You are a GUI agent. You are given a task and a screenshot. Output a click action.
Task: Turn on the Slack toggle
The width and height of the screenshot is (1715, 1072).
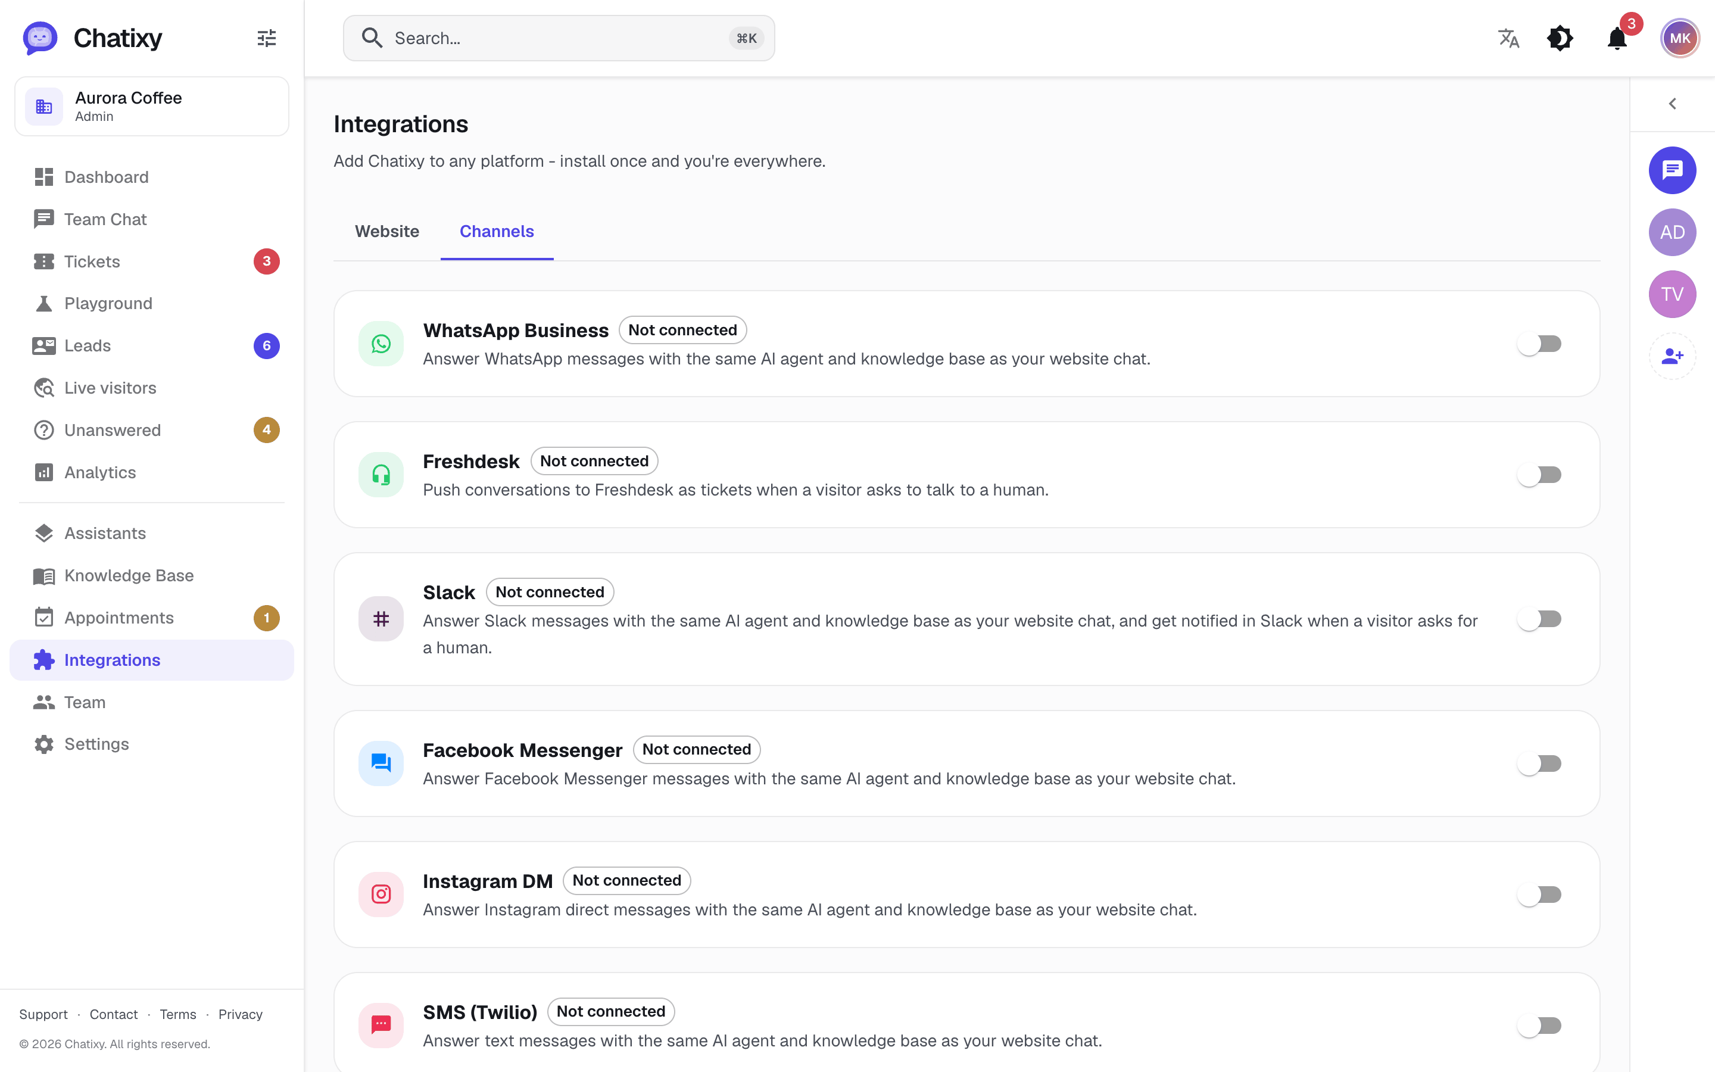(x=1539, y=619)
